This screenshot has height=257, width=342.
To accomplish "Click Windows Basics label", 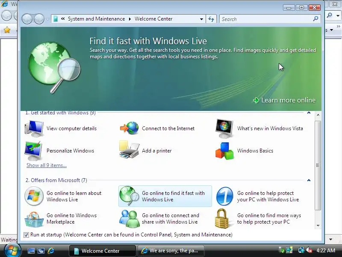I will (x=255, y=151).
